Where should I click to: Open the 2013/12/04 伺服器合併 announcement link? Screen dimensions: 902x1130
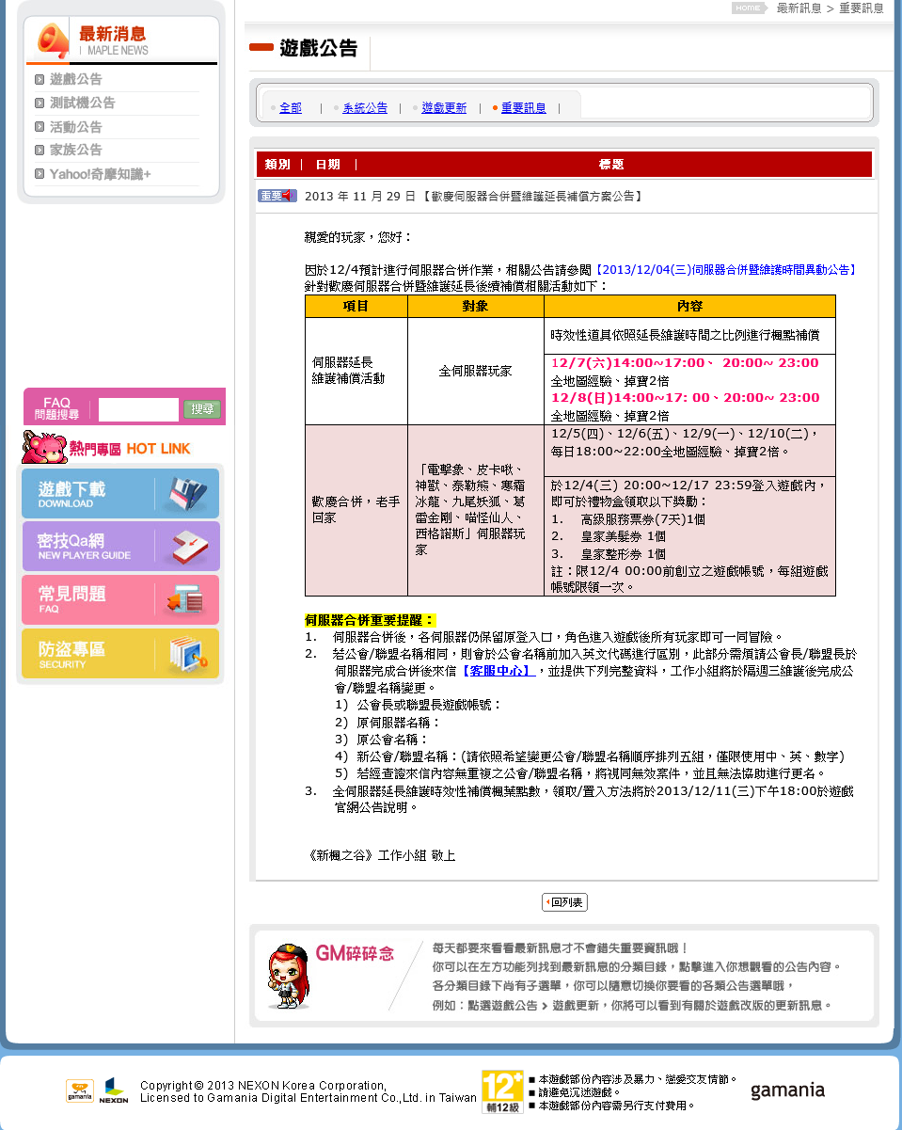(725, 270)
